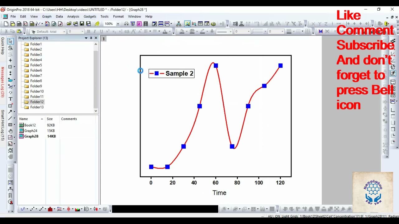Sort files by the Size column header
The height and width of the screenshot is (224, 399).
pos(52,119)
